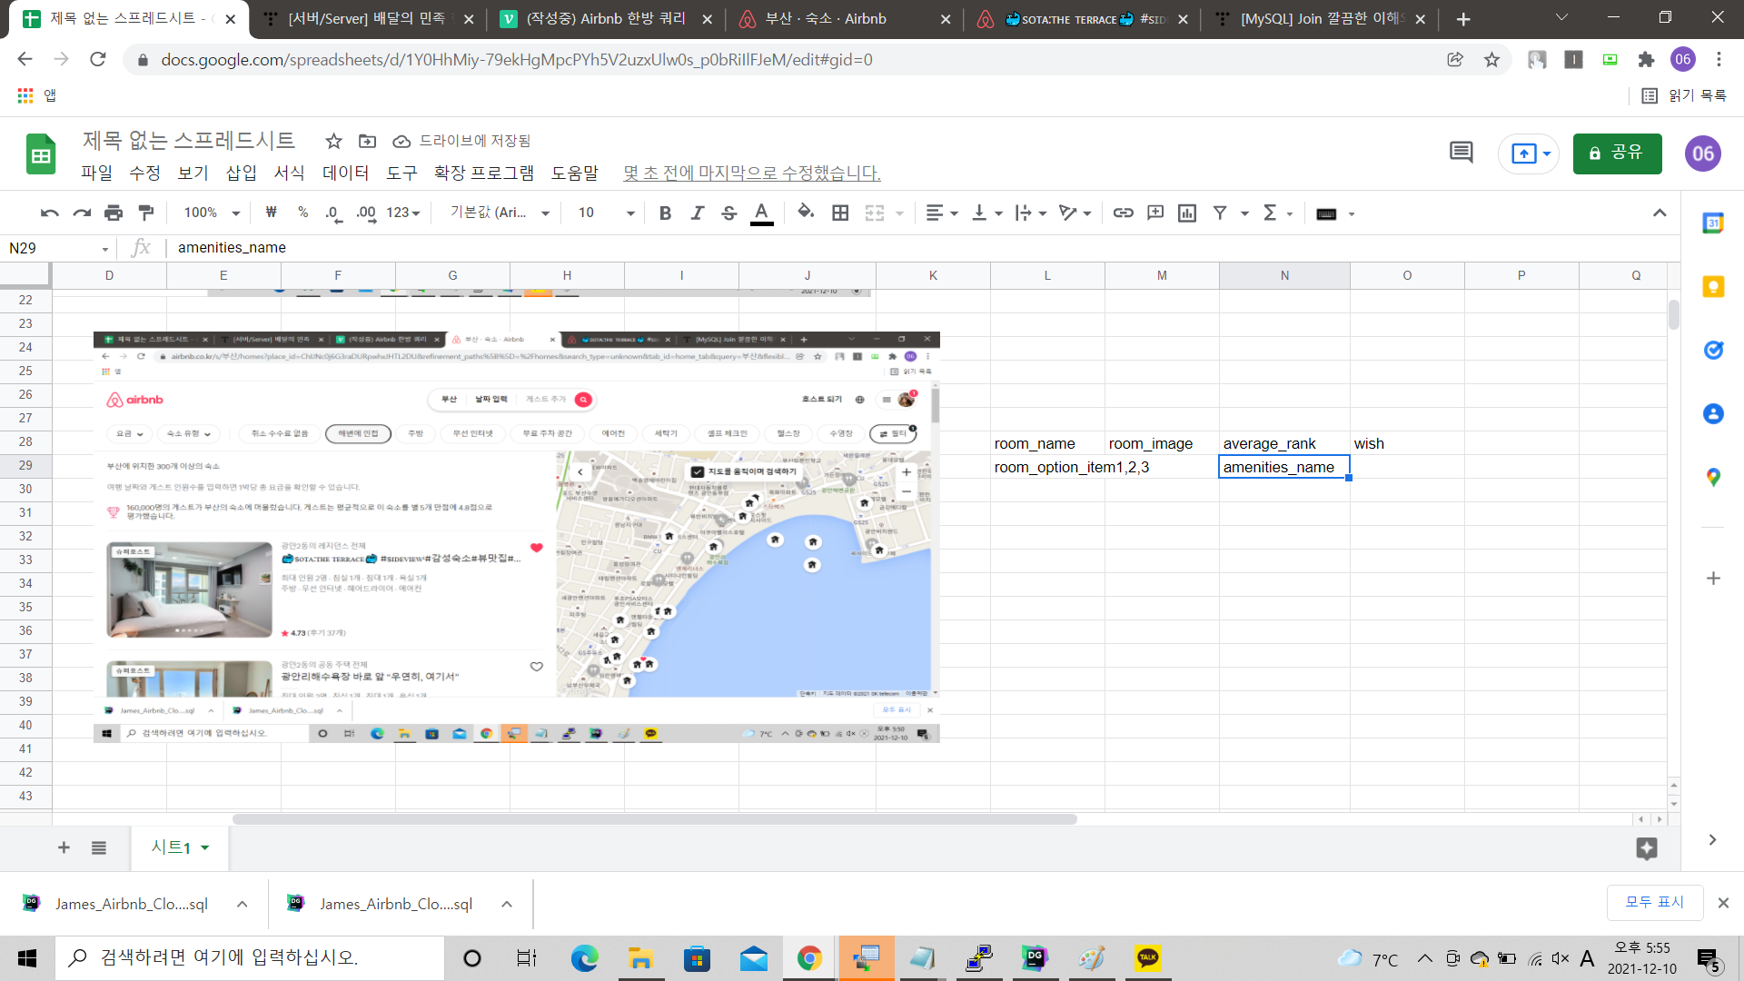Open last edit history link
The height and width of the screenshot is (981, 1744).
click(751, 173)
